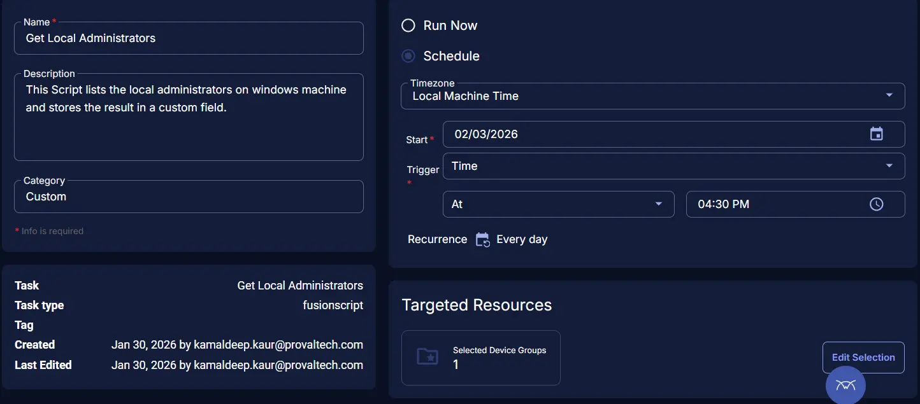
Task: Click the Created by email address
Action: [278, 345]
